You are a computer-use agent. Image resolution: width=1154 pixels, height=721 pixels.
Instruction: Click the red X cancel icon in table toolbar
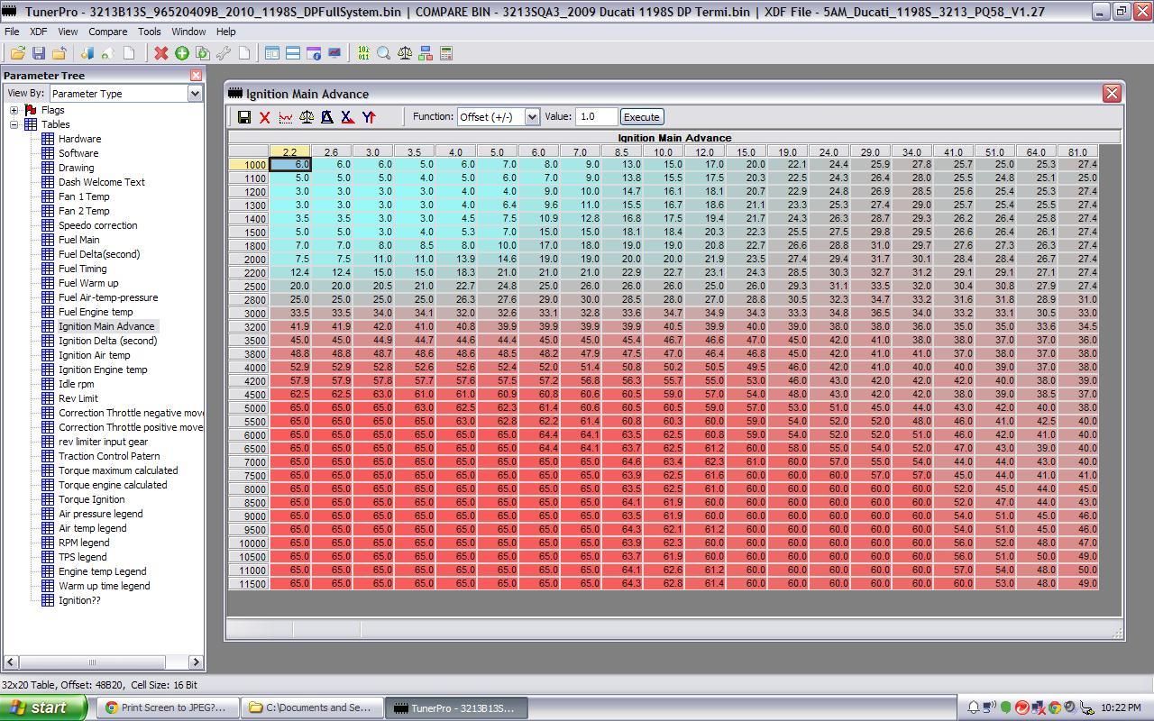(264, 117)
